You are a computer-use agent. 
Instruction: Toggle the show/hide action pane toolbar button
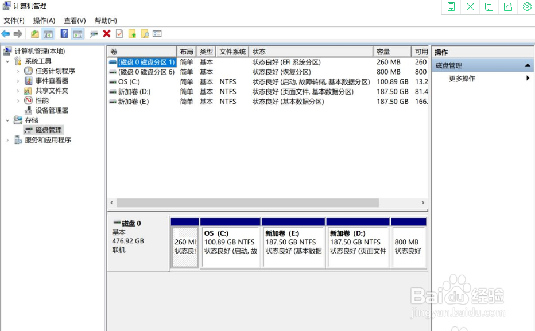77,33
